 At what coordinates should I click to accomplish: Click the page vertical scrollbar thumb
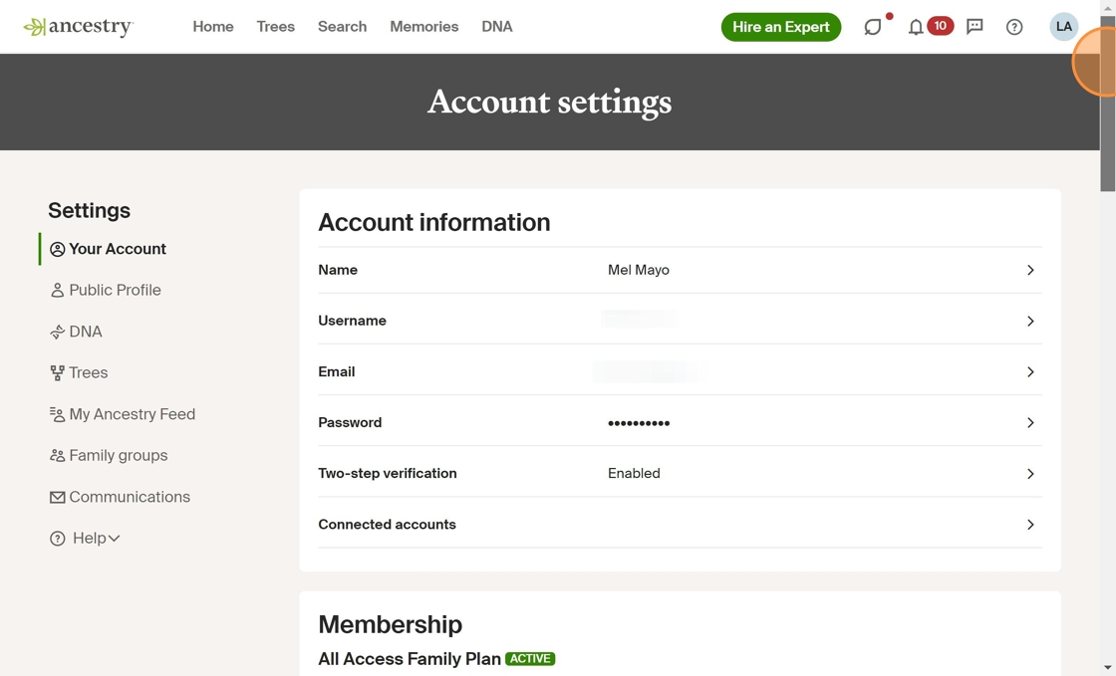(x=1107, y=102)
